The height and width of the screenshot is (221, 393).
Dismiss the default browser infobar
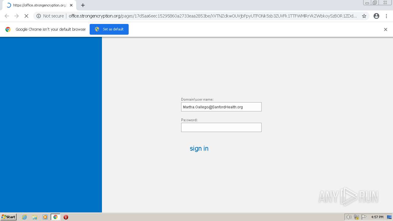pyautogui.click(x=386, y=29)
